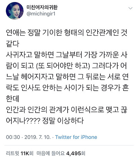Click the word 한데 in tweet

pyautogui.click(x=12, y=99)
